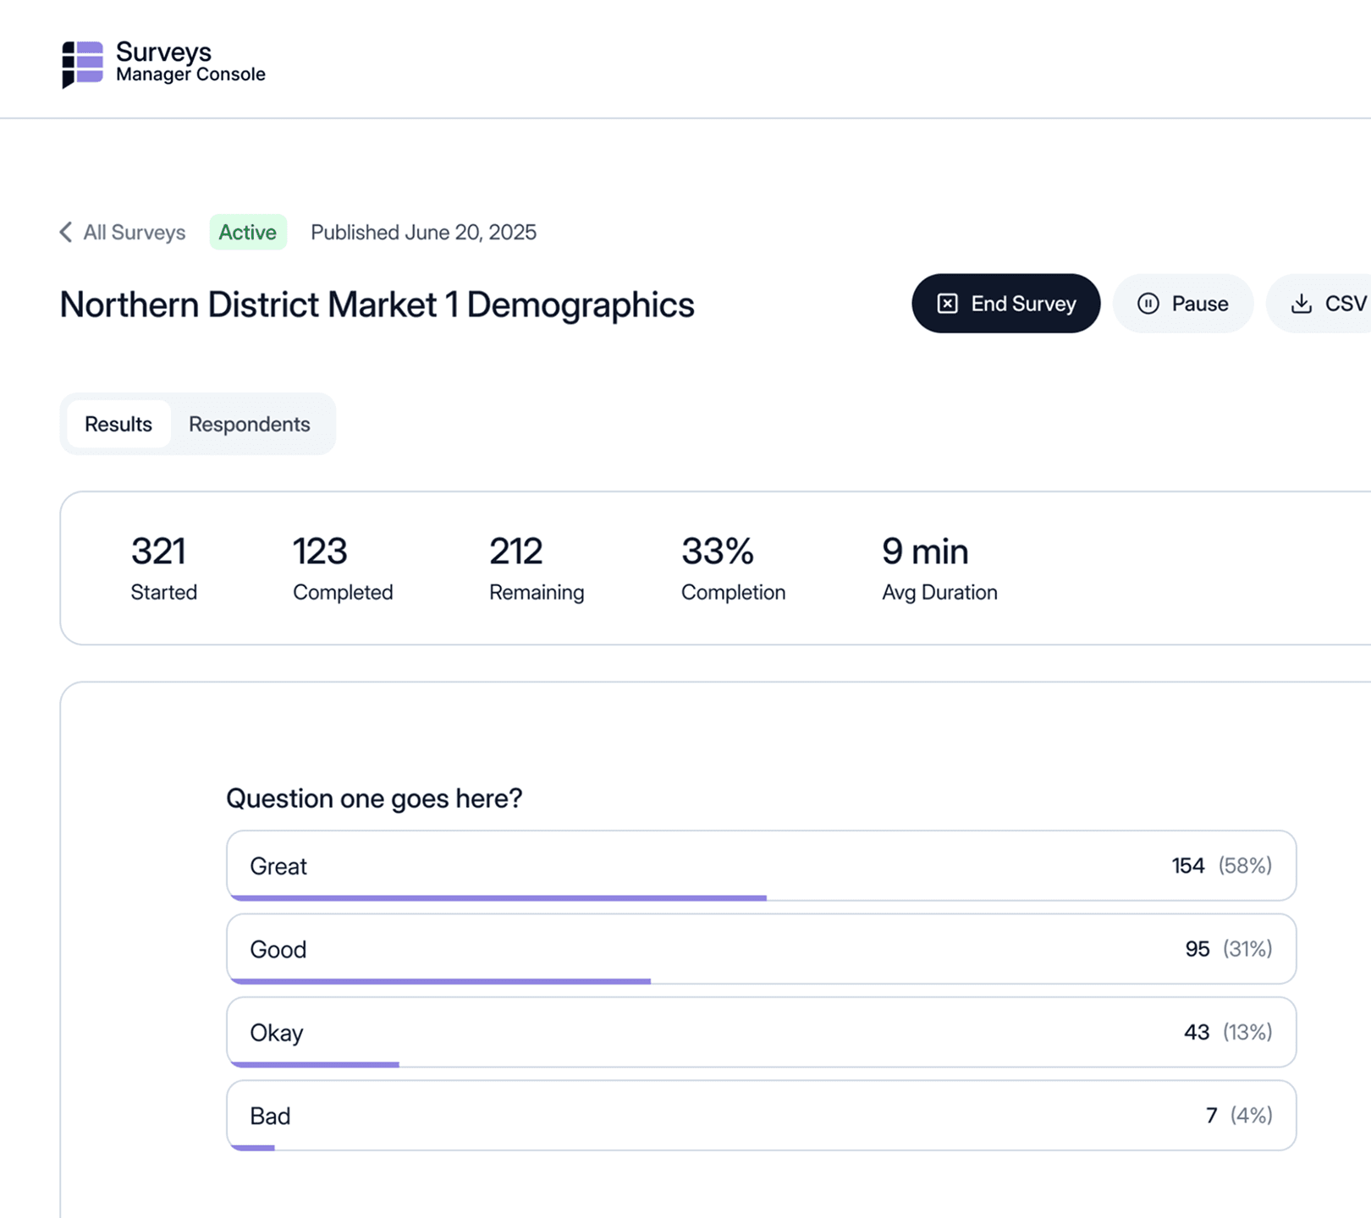
Task: Click the Surveys logo icon
Action: coord(82,63)
